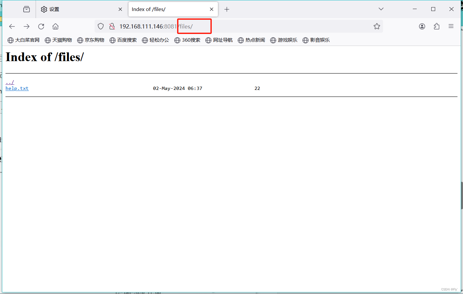The width and height of the screenshot is (463, 294).
Task: Open the Firefox View icon
Action: click(27, 9)
